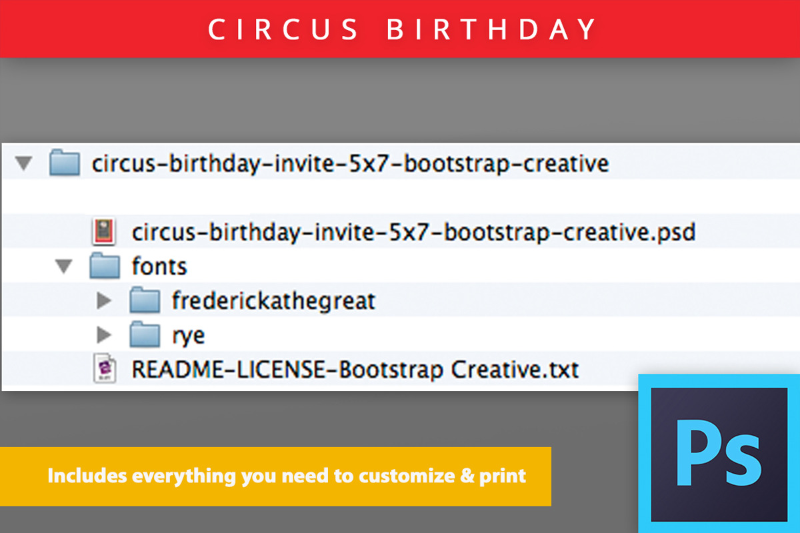
Task: Click the PSD file icon
Action: (104, 232)
